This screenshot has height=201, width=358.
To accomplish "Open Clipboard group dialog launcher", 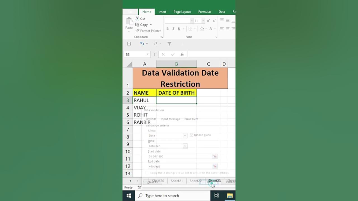I will click(x=161, y=37).
